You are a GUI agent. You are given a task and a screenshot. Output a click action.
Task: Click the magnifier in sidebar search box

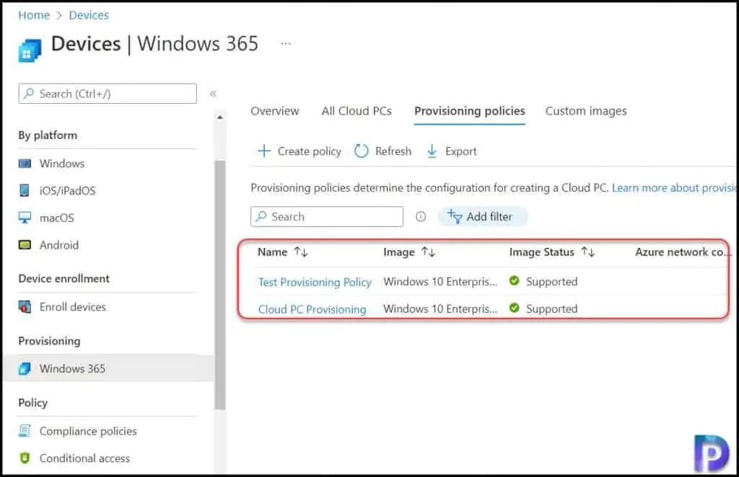[29, 94]
